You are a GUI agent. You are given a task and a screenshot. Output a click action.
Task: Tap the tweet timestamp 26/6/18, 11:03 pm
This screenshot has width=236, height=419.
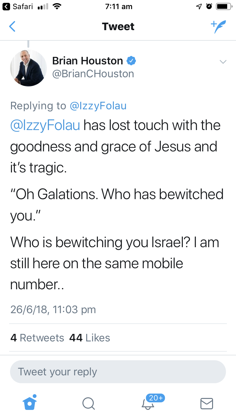(53, 309)
